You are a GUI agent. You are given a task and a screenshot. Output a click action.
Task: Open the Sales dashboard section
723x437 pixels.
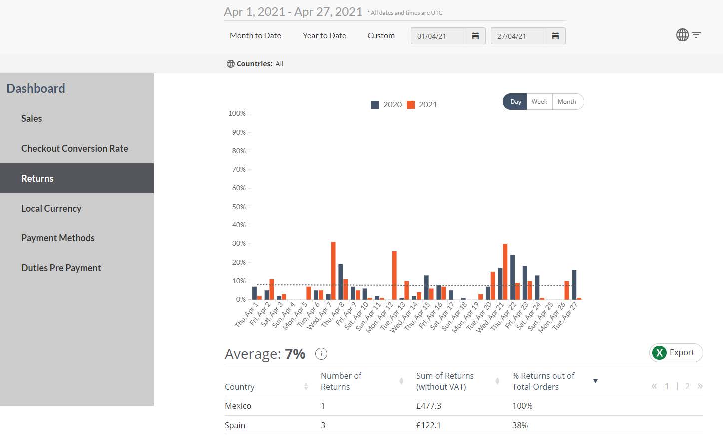tap(77, 118)
